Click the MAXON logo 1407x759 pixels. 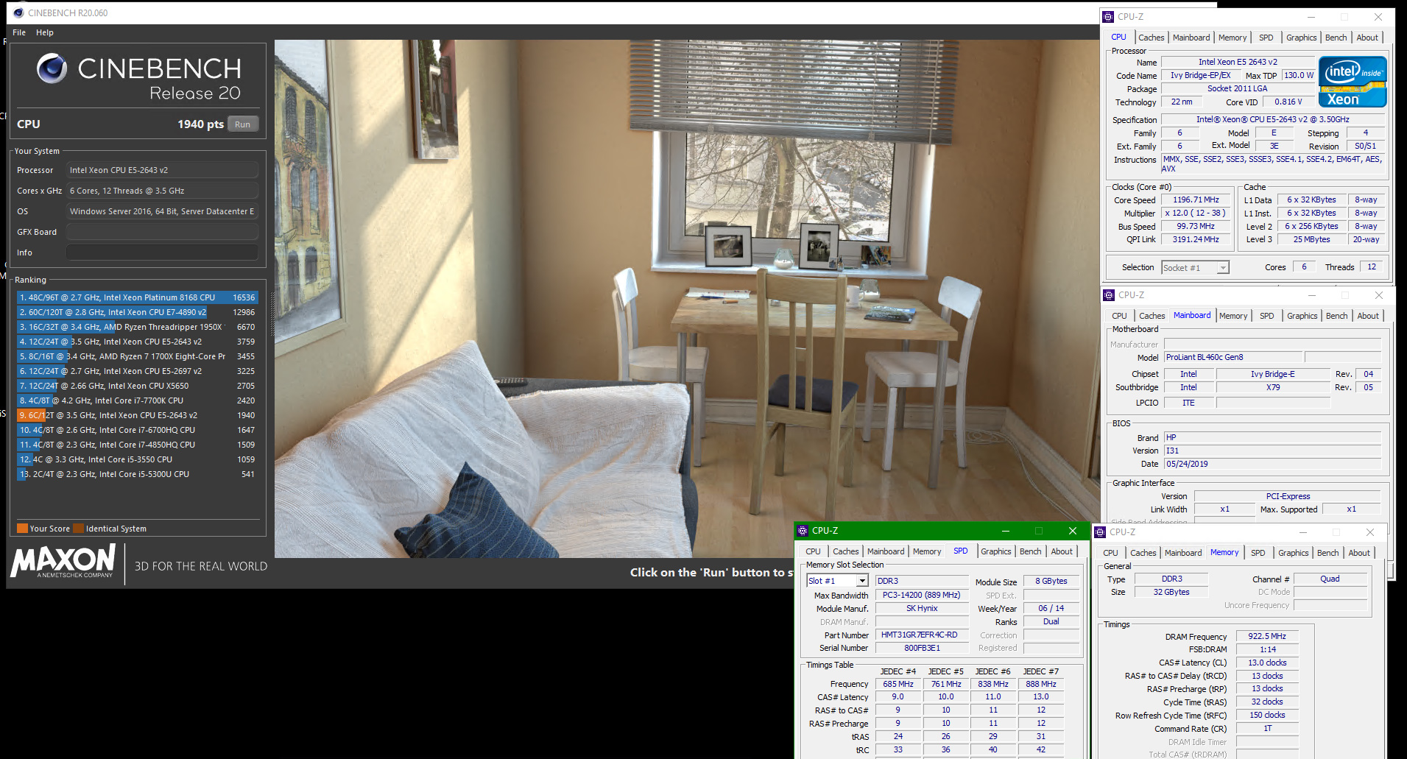(63, 561)
